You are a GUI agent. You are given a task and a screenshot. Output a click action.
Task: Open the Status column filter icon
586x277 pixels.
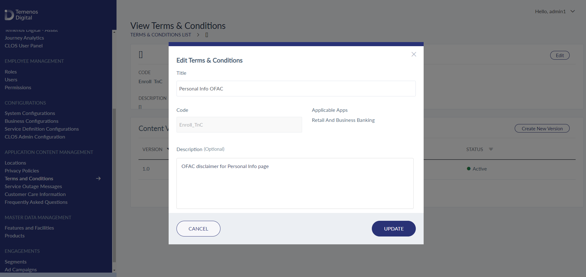(491, 149)
